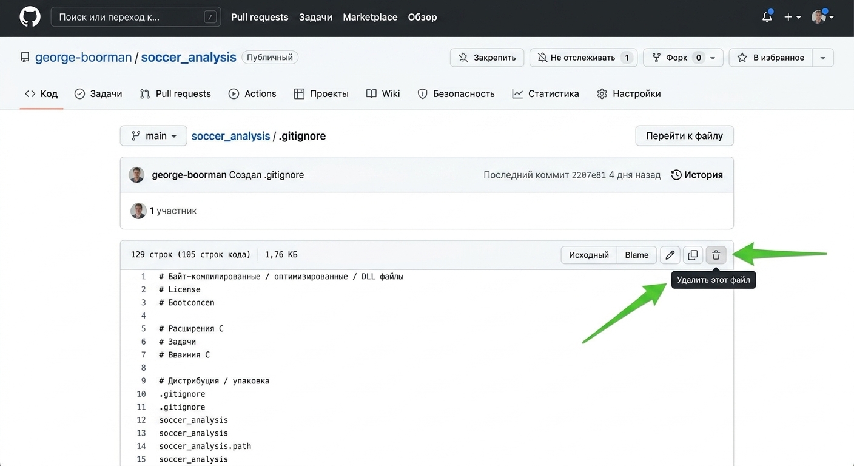Select line number 14
The width and height of the screenshot is (854, 466).
(141, 446)
